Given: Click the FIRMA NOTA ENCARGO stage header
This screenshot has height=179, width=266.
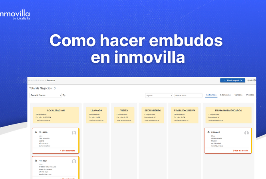Looking at the screenshot, I should (x=228, y=110).
